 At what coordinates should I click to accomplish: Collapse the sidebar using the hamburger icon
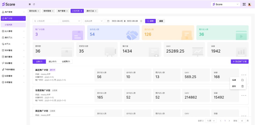(x=30, y=4)
